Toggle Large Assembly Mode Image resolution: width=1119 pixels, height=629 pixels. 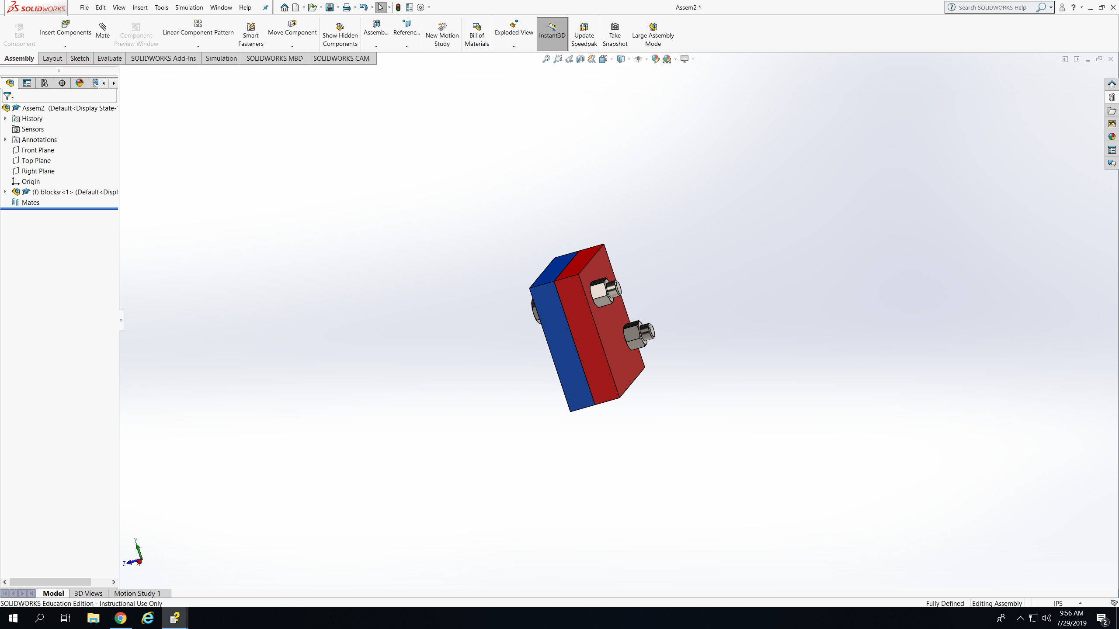coord(653,35)
